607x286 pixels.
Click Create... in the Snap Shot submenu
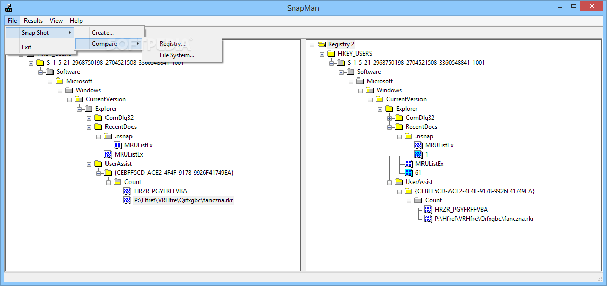click(x=110, y=33)
